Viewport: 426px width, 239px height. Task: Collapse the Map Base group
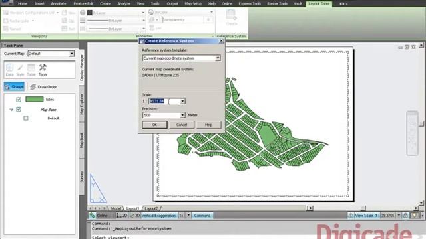(x=11, y=110)
